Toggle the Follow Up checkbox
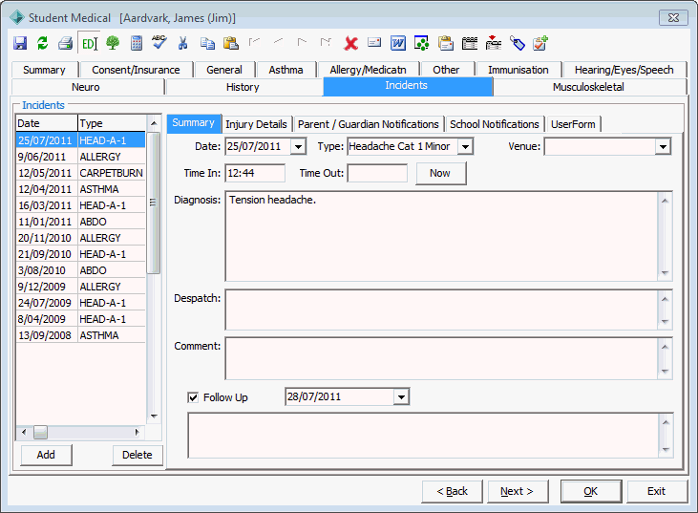 (193, 397)
